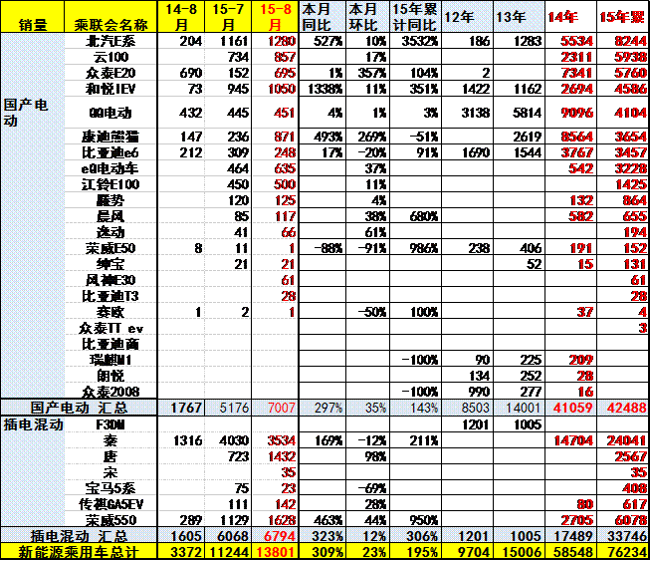
Task: Click the total cell with 13801
Action: coord(275,551)
